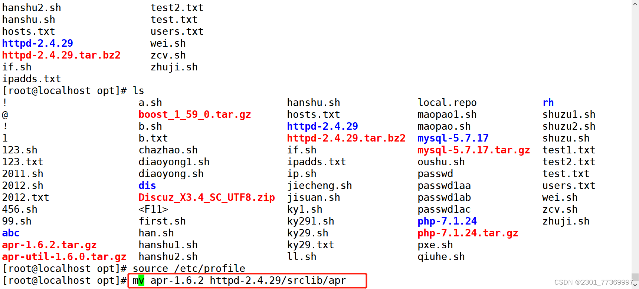Click the blue php-7.1.24 directory entry
This screenshot has width=639, height=289.
(447, 221)
